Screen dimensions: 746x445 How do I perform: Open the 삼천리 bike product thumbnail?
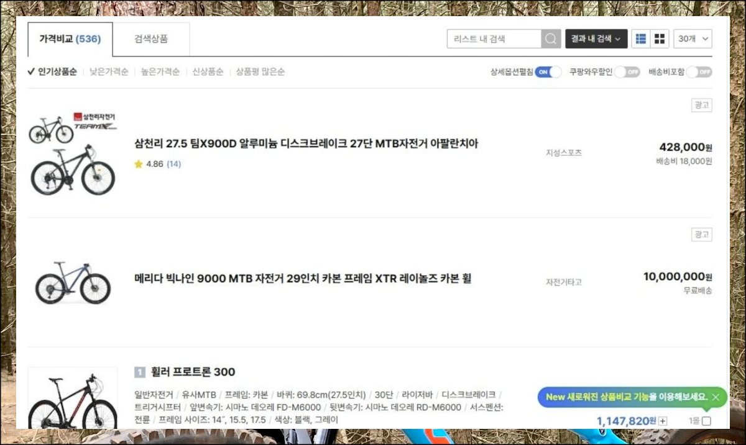pos(73,153)
